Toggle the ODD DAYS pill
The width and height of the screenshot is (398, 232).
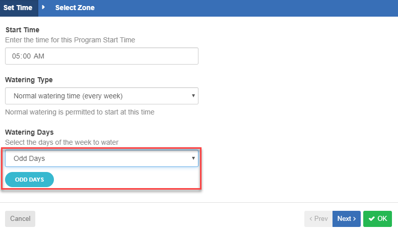[x=29, y=180]
